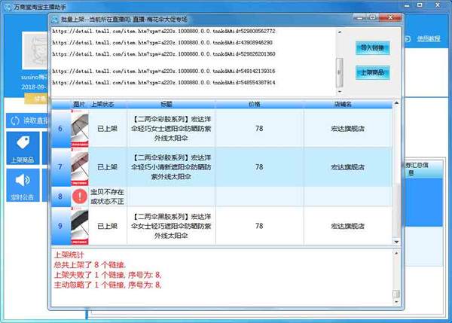Click product table scrollbar down arrow

click(397, 242)
